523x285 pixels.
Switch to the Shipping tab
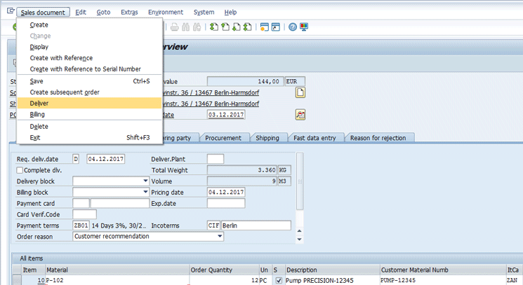point(267,138)
